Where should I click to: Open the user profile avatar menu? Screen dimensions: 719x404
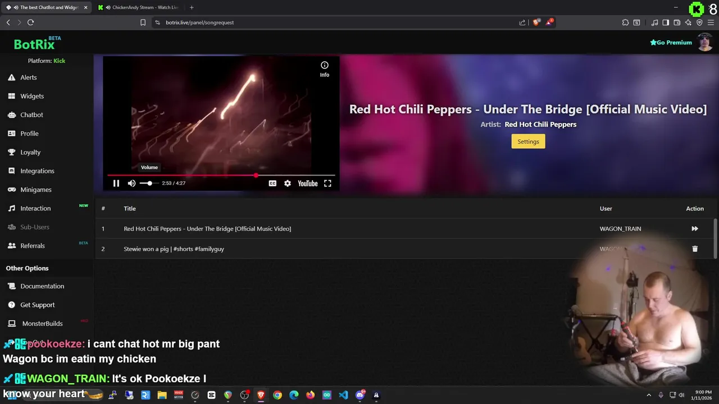click(x=705, y=42)
